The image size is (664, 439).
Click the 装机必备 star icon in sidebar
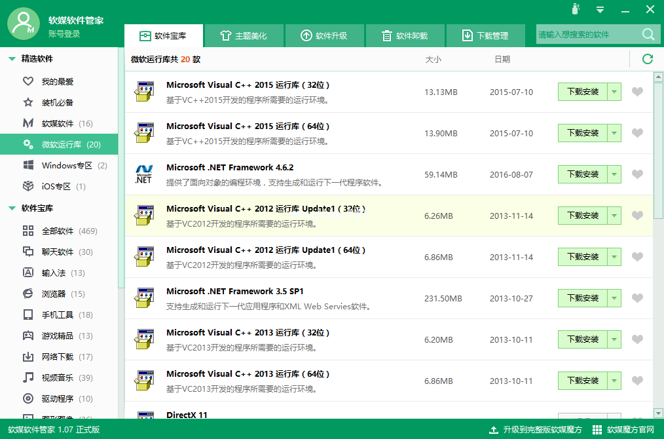[28, 102]
